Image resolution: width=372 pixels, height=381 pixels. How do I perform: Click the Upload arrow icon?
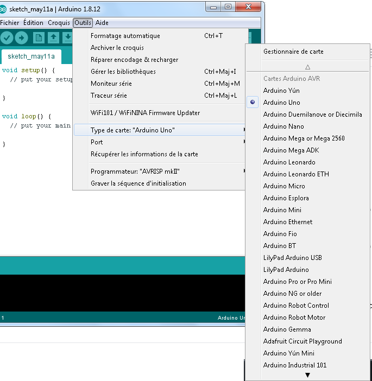tap(21, 37)
